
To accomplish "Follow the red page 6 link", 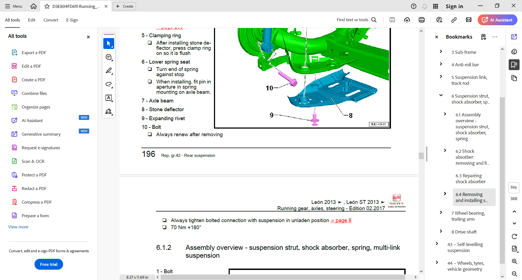I will click(341, 220).
